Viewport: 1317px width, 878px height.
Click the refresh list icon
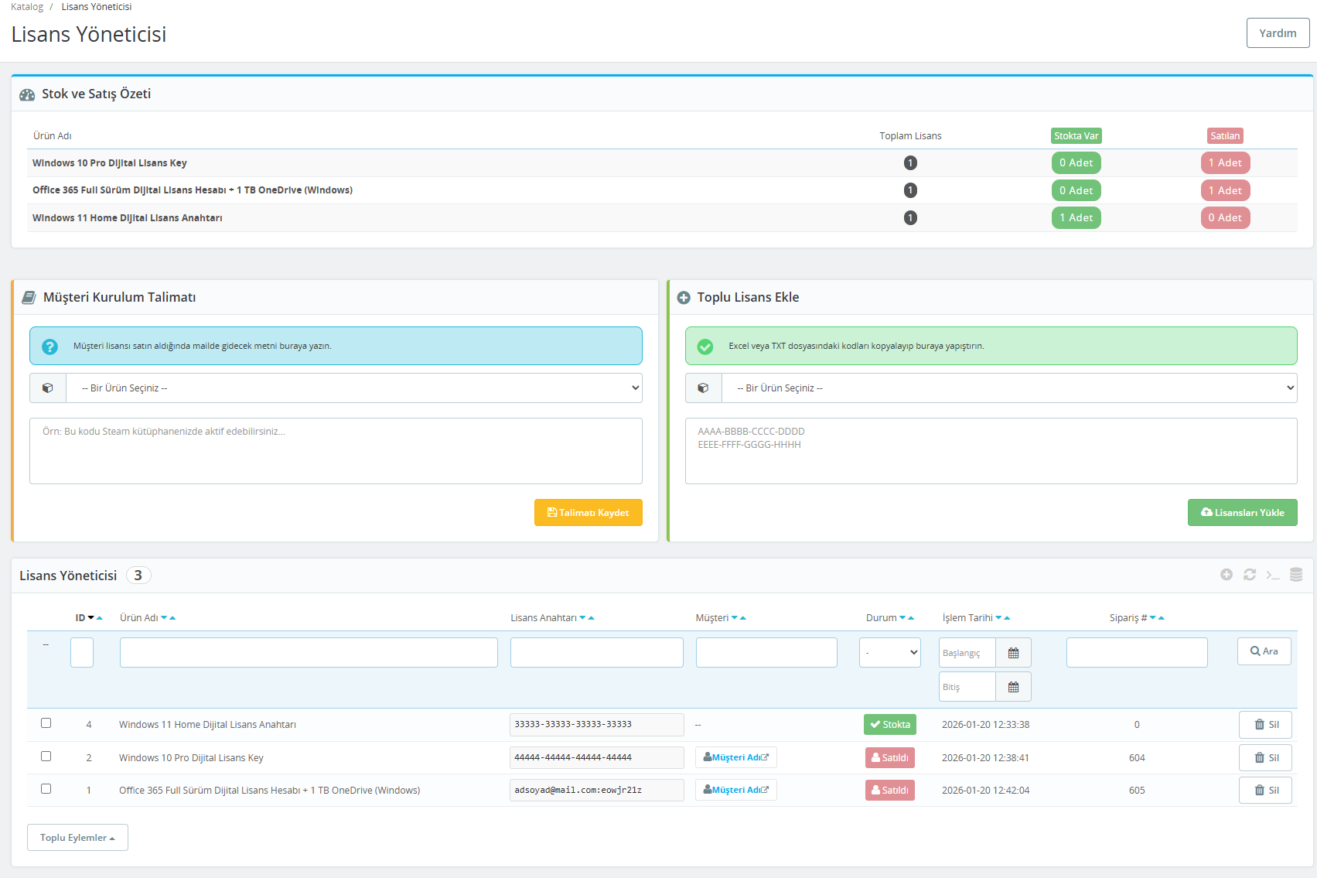click(1249, 575)
